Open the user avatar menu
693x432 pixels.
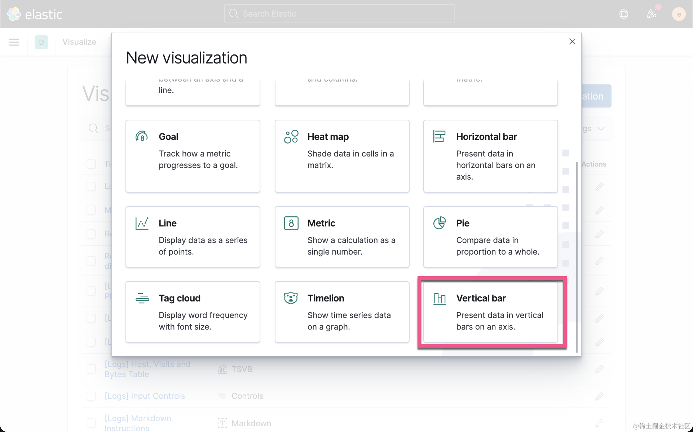(x=679, y=14)
